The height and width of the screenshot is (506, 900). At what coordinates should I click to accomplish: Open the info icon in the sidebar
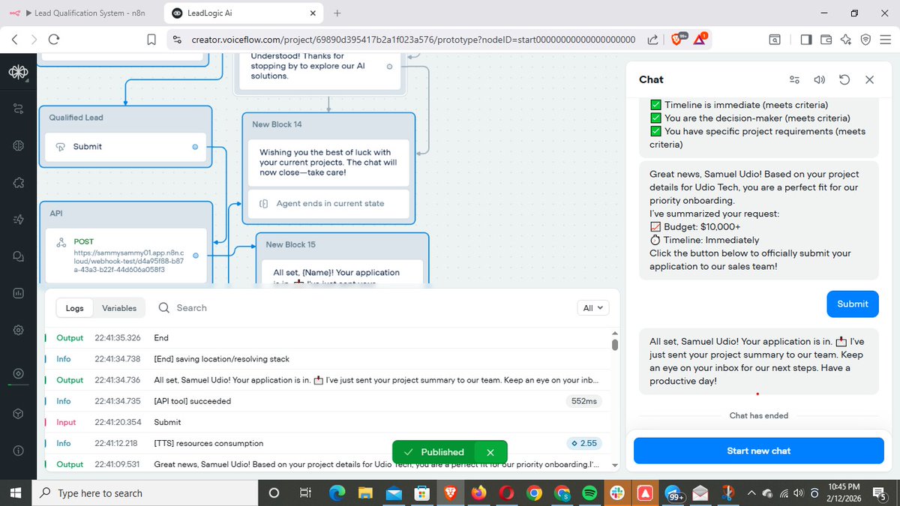pos(18,451)
